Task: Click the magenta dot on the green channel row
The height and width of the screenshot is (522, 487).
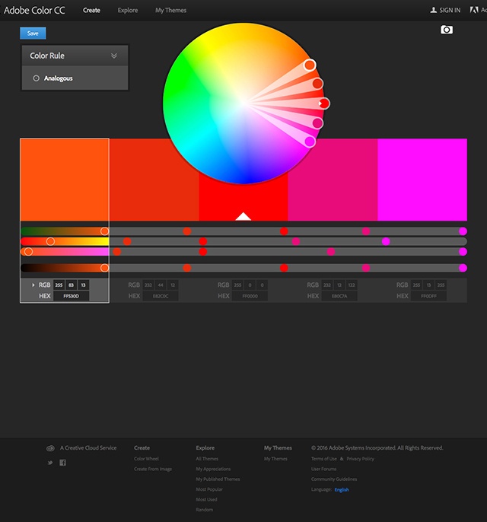Action: coord(386,241)
